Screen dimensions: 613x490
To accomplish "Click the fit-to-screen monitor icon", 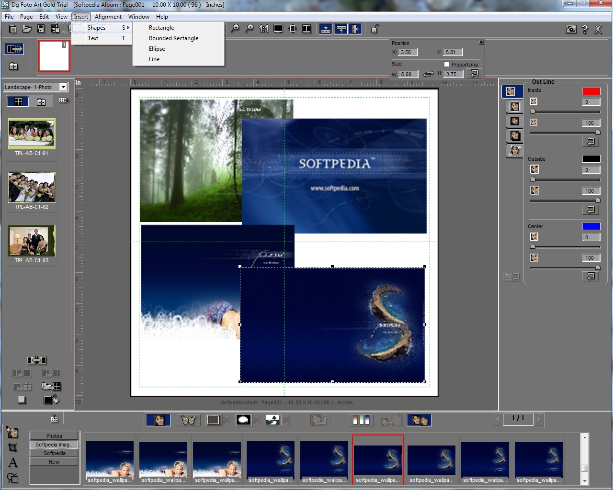I will pos(278,29).
